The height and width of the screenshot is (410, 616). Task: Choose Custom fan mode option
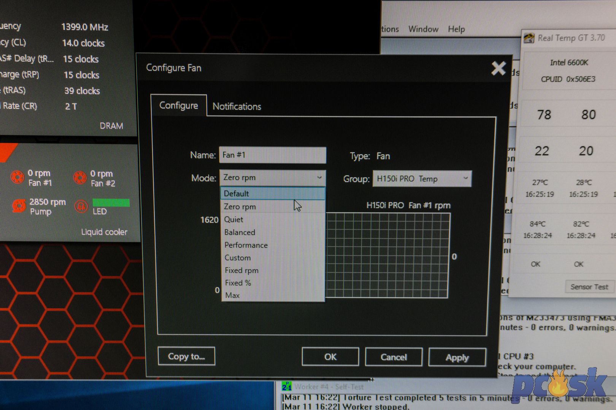tap(273, 258)
